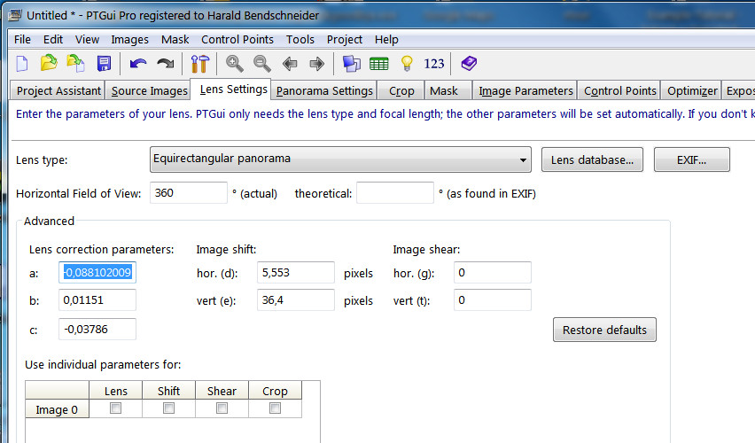Click the green table grid icon
The image size is (755, 443).
pos(378,63)
